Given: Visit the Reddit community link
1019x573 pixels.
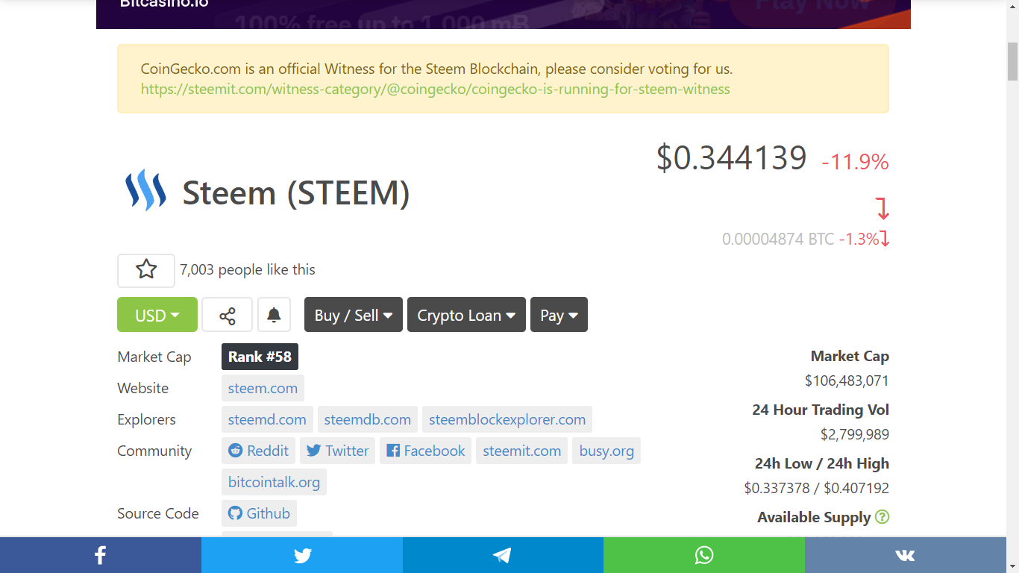Looking at the screenshot, I should (258, 451).
